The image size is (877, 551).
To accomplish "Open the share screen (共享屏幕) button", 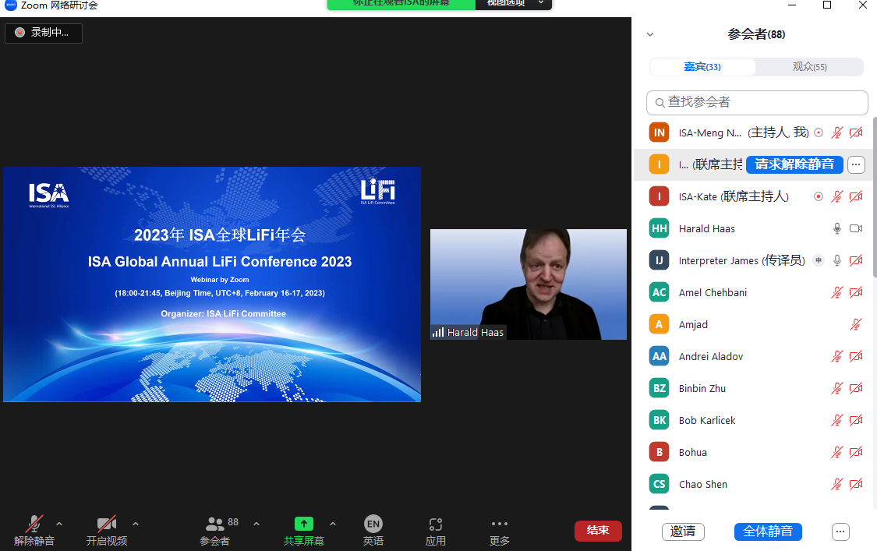I will (304, 525).
